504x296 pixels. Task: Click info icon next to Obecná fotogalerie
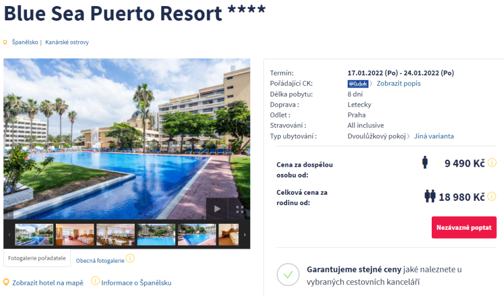130,258
